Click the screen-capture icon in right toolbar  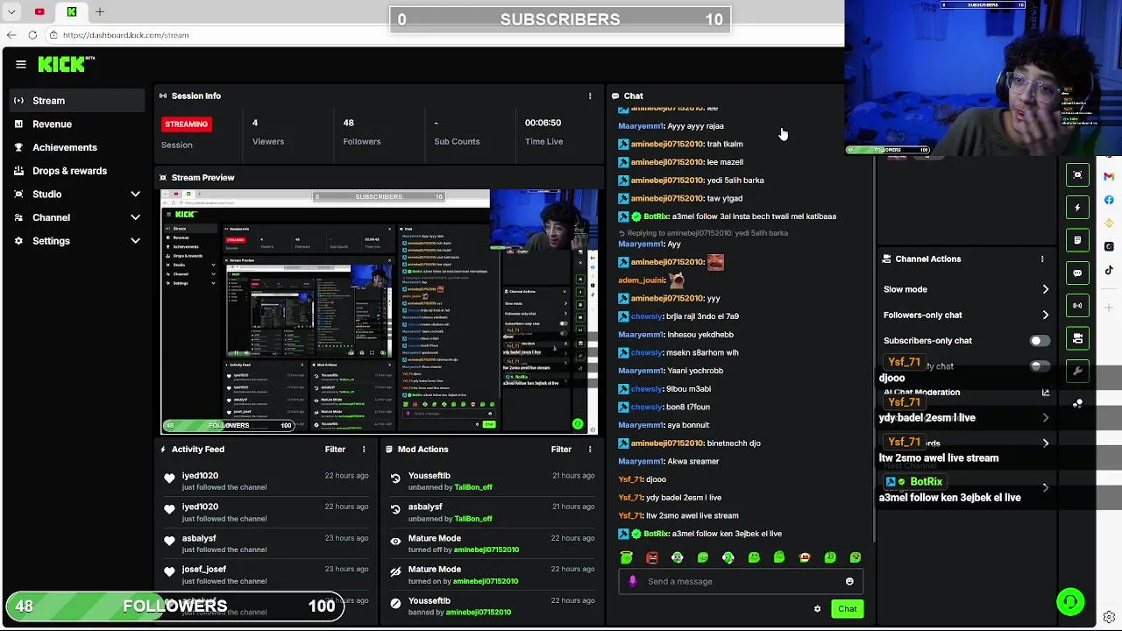point(1077,175)
